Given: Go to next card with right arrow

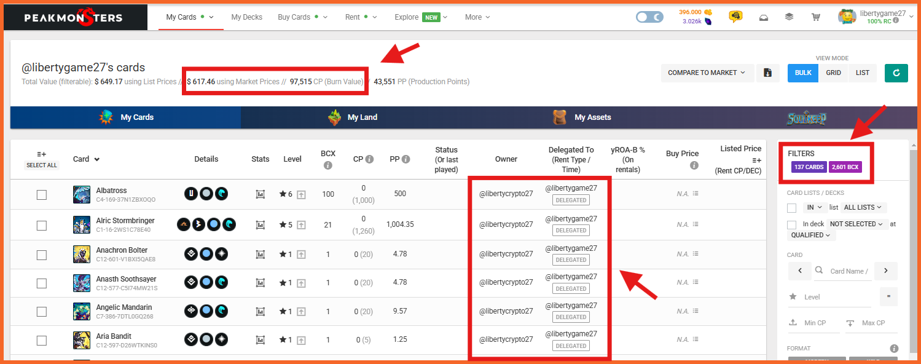Looking at the screenshot, I should [886, 271].
